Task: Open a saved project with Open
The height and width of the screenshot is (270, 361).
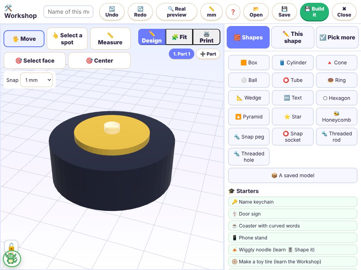Action: click(x=256, y=12)
